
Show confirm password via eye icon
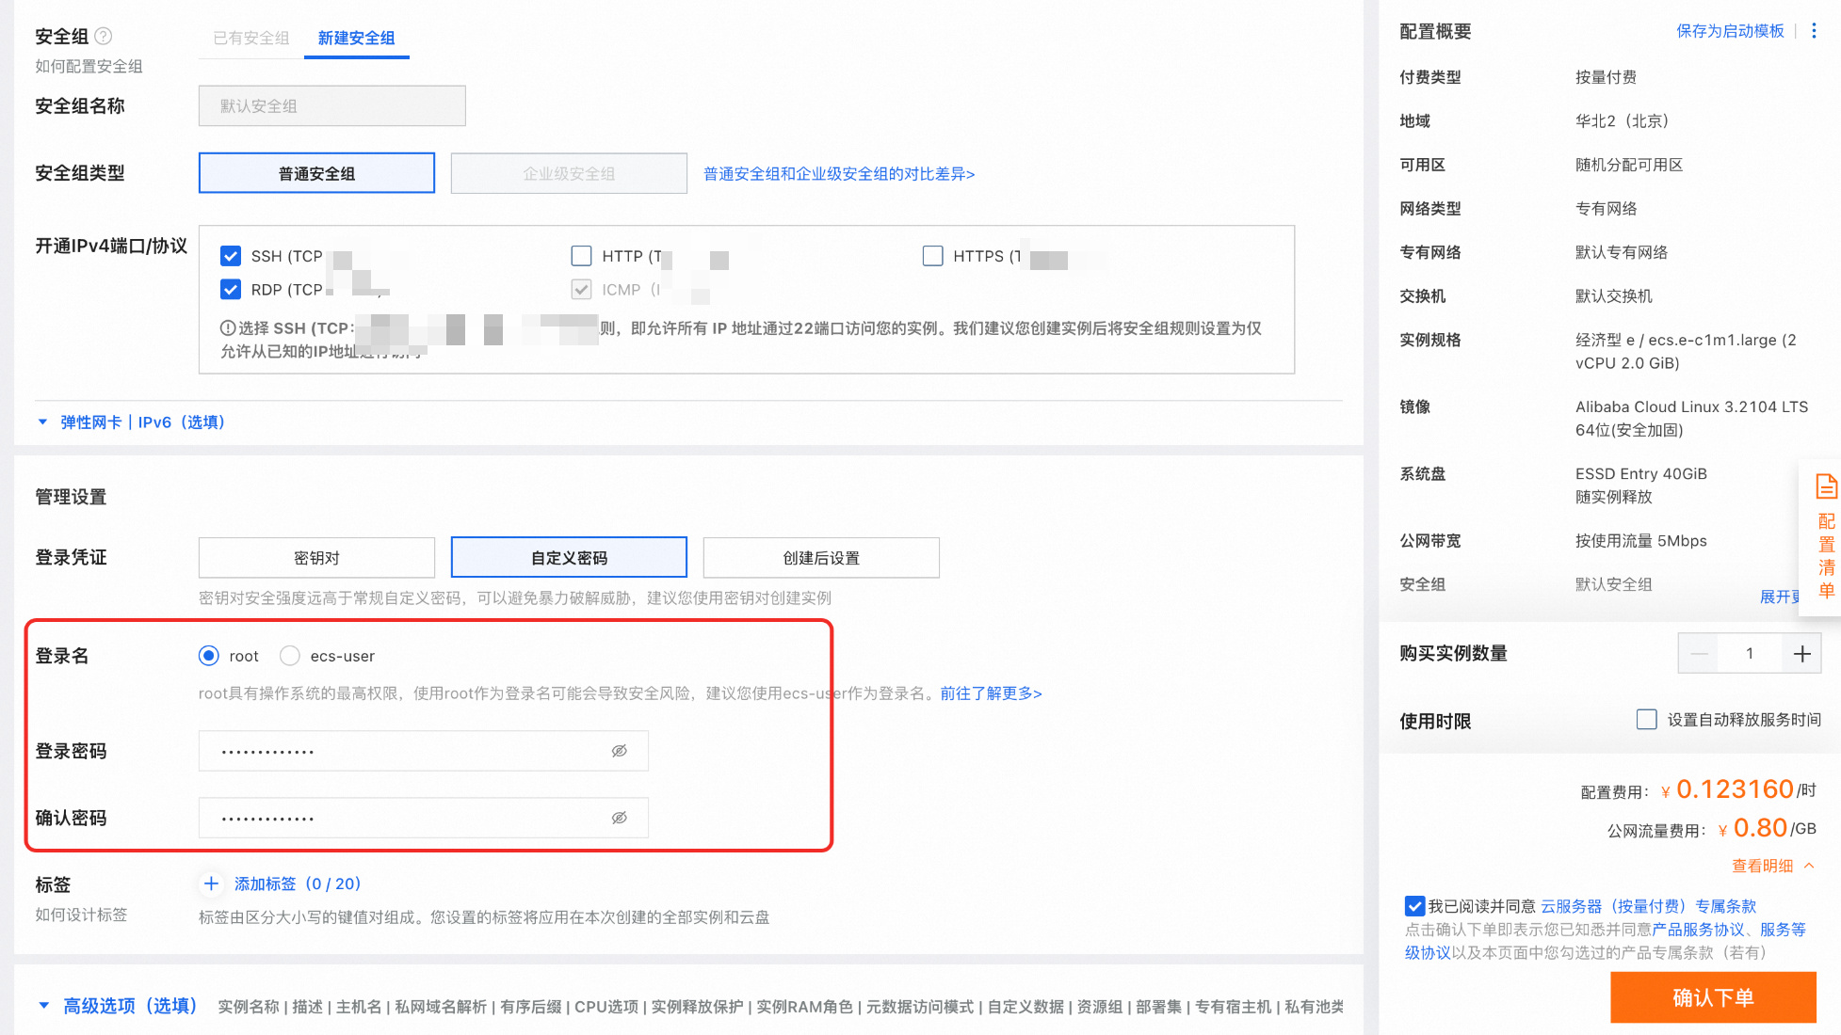619,818
